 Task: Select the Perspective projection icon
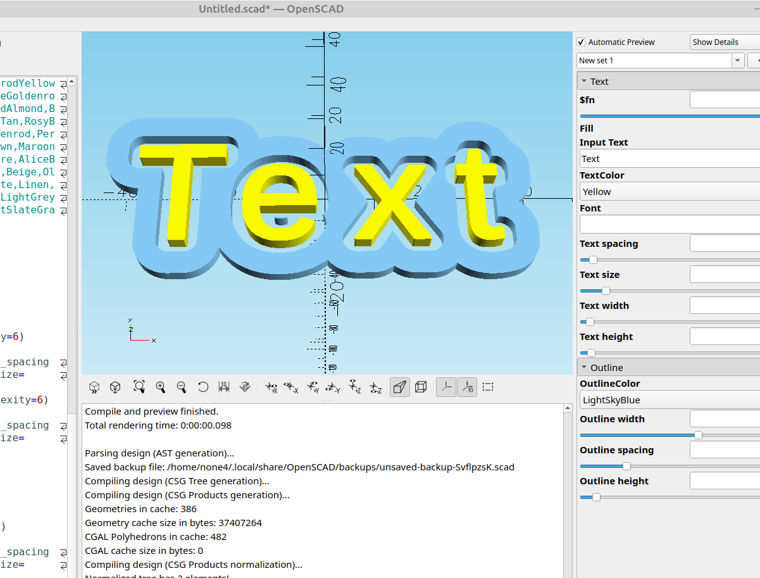(399, 386)
